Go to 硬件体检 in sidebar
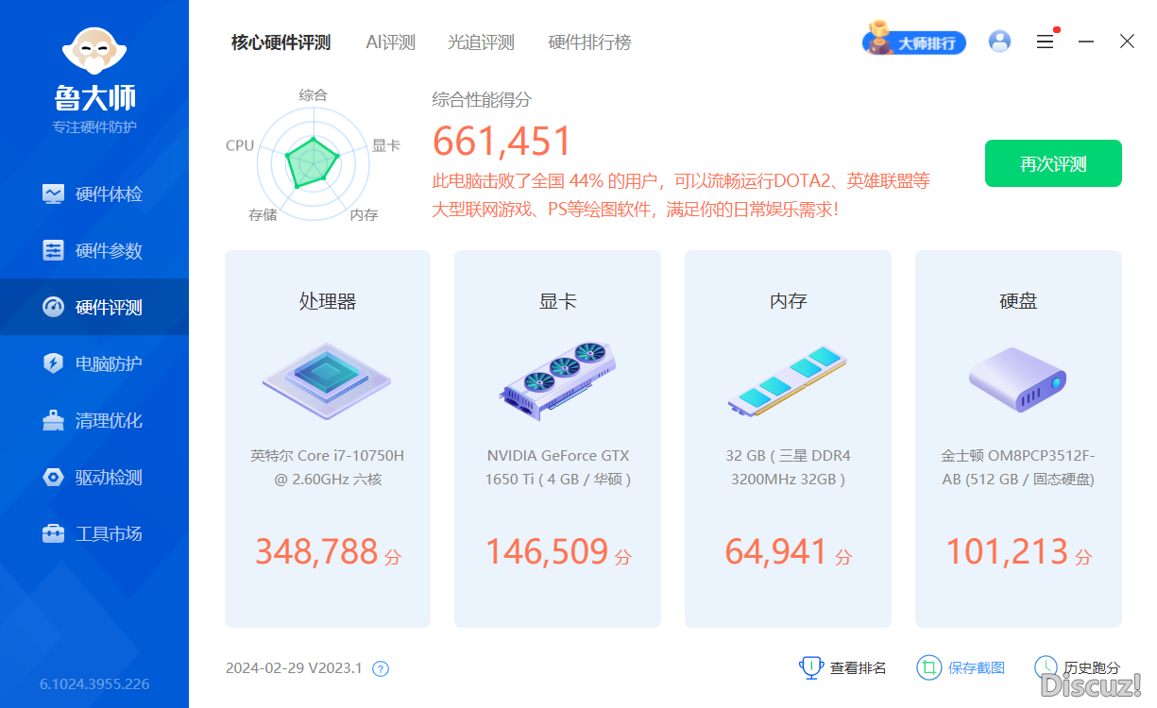This screenshot has height=708, width=1157. click(94, 194)
